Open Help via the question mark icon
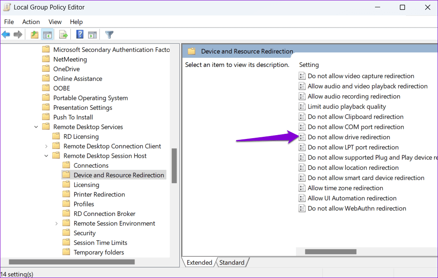 tap(80, 35)
